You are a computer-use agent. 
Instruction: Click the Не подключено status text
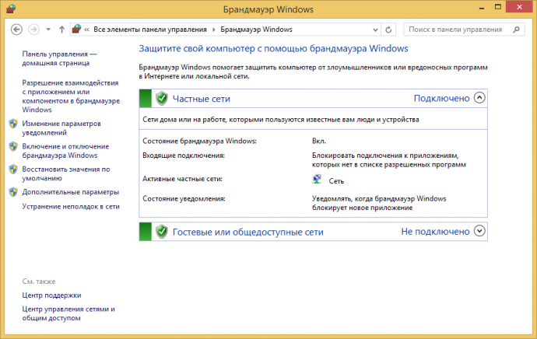435,232
